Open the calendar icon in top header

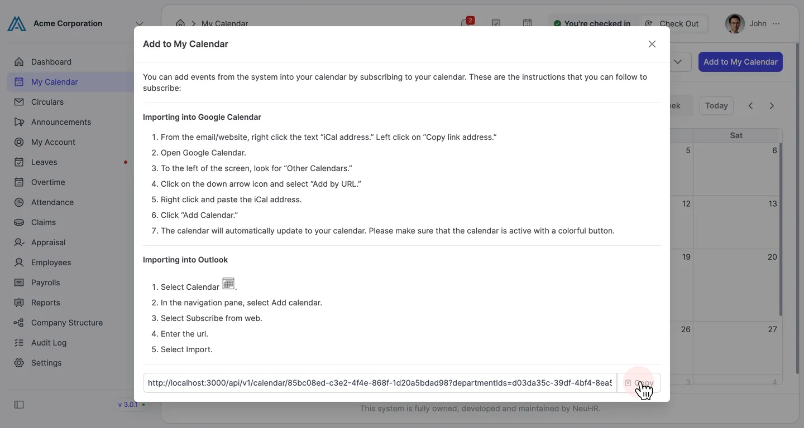coord(527,23)
